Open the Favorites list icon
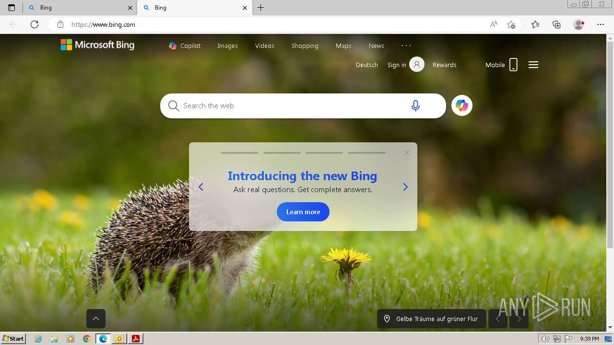 pos(535,24)
